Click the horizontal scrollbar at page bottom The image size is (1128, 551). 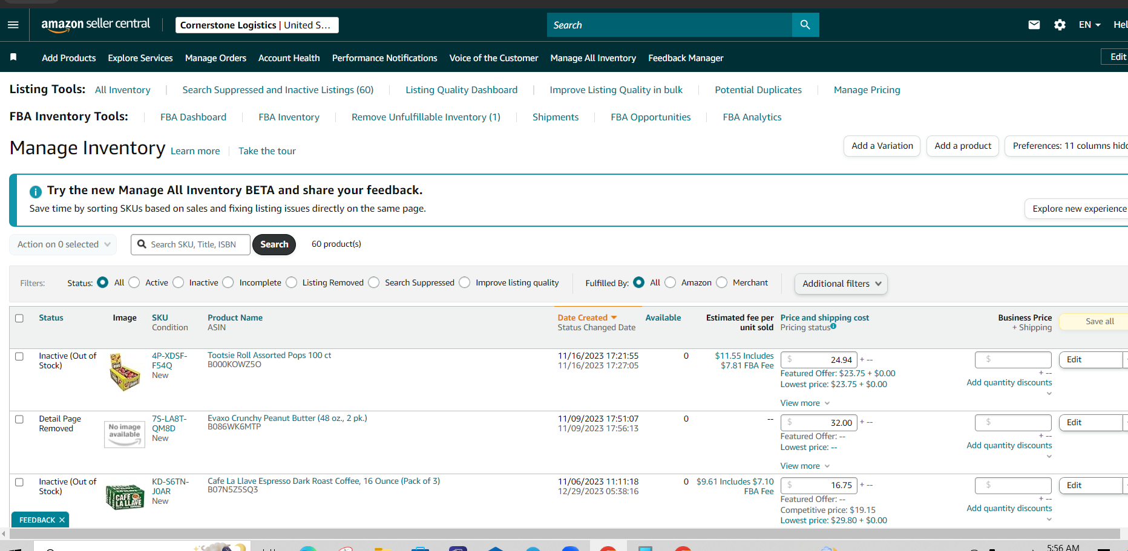(565, 533)
